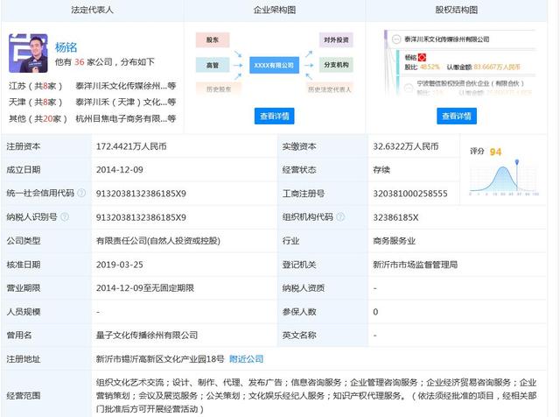This screenshot has height=417, width=560.
Task: Collapse the 宁波暨信股权投资合伙企业 node
Action: (x=409, y=88)
